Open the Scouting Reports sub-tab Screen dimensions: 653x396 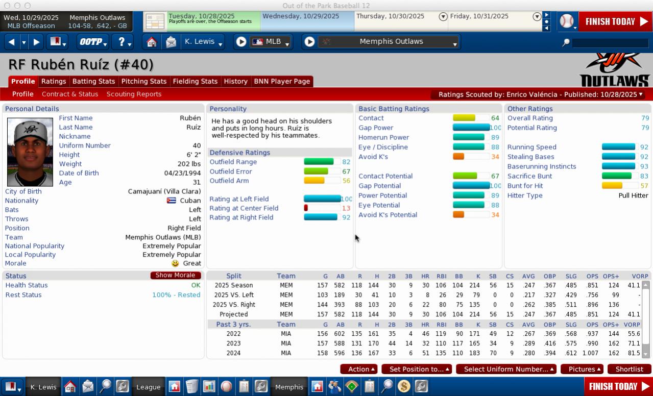(134, 94)
